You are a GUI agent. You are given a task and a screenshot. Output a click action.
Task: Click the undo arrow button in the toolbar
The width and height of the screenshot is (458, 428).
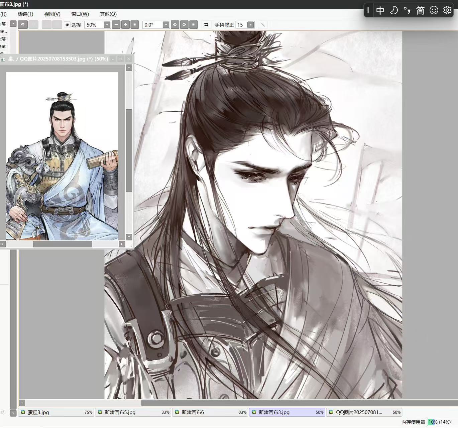pos(23,25)
